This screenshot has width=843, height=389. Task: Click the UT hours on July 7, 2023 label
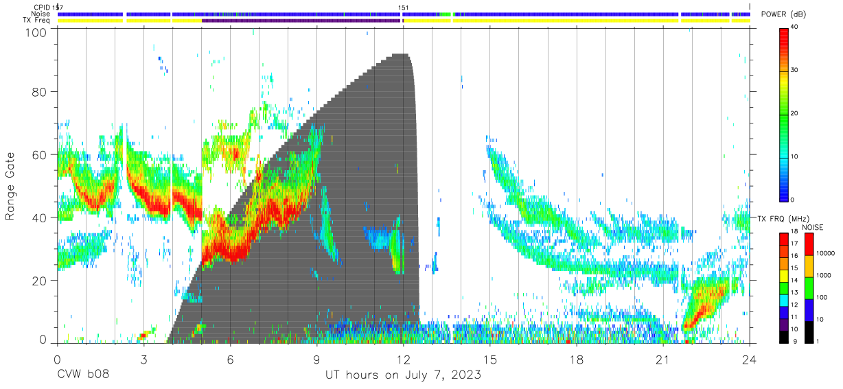click(x=403, y=376)
